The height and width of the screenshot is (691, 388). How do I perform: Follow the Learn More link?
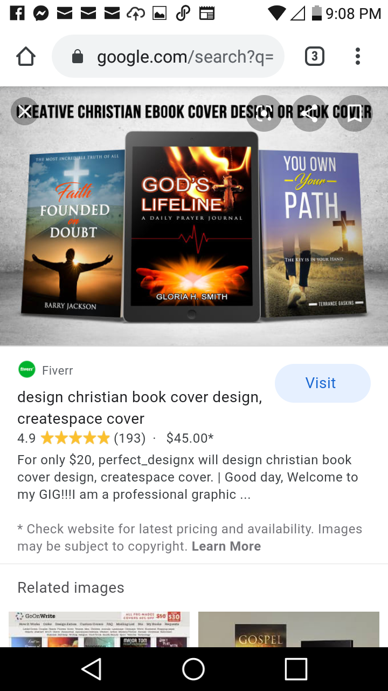click(x=226, y=546)
